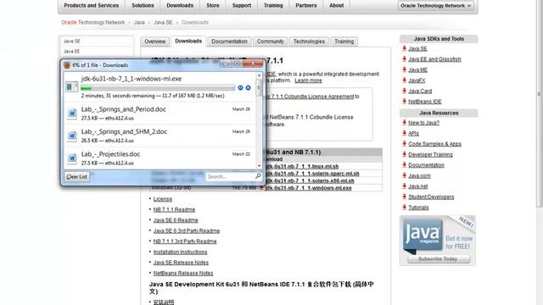Click download icon beside windows-ml.exe link
The image size is (543, 305).
pyautogui.click(x=262, y=188)
